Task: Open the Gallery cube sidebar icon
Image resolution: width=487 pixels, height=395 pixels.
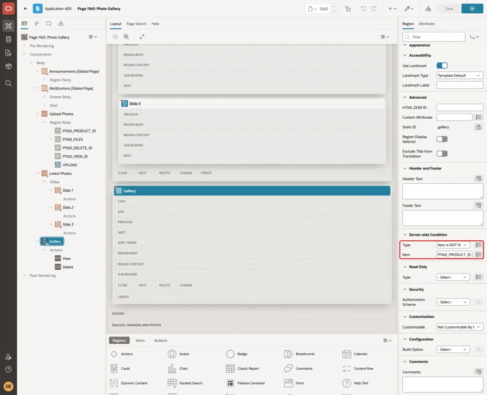Action: coord(9,66)
